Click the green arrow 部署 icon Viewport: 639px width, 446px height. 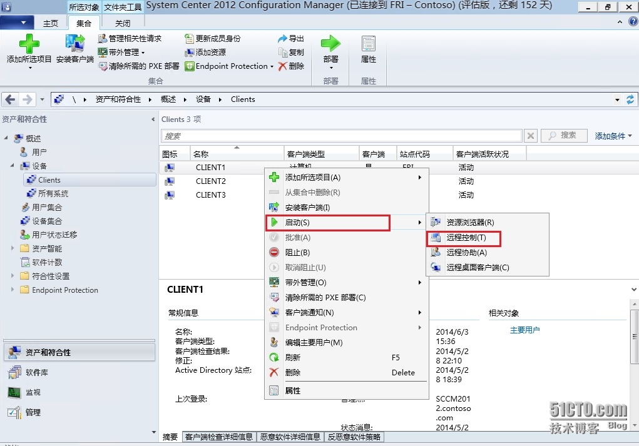(x=330, y=44)
